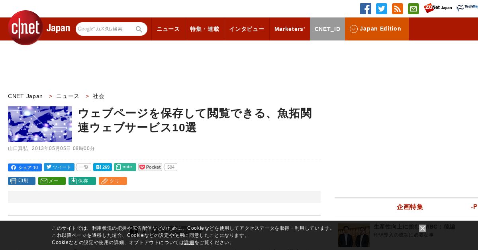Image resolution: width=478 pixels, height=250 pixels.
Task: Expand the Japan Edition dropdown
Action: [377, 29]
